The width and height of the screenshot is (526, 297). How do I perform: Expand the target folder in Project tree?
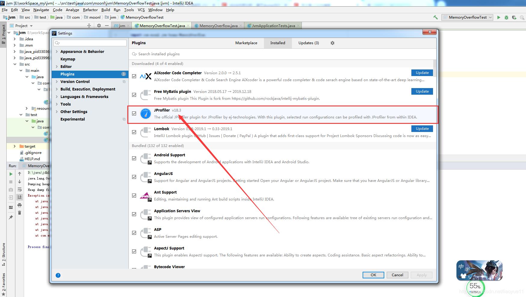tap(14, 146)
